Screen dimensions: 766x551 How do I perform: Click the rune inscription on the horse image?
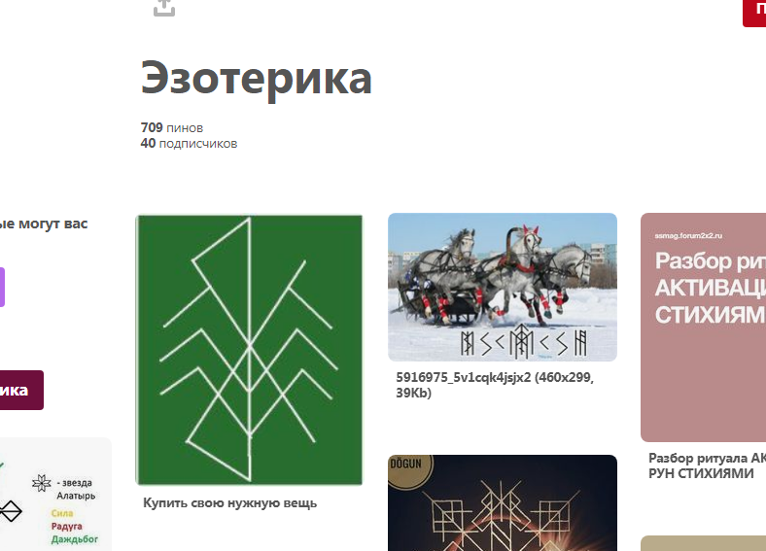(x=524, y=342)
